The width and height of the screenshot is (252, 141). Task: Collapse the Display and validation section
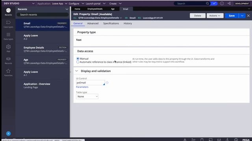coord(76,71)
